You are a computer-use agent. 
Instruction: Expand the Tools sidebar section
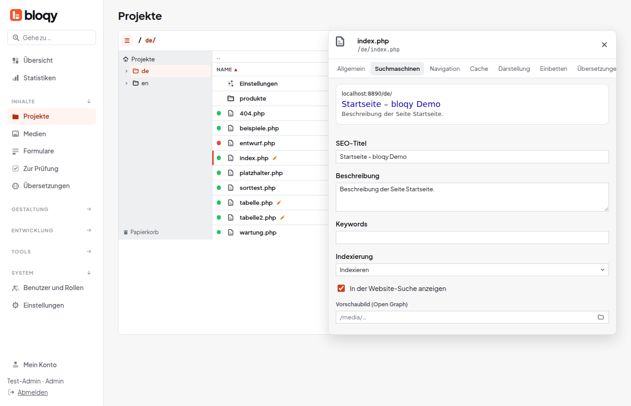click(51, 252)
